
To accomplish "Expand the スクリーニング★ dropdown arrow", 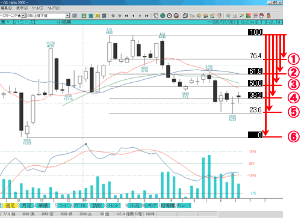I will (x=23, y=16).
